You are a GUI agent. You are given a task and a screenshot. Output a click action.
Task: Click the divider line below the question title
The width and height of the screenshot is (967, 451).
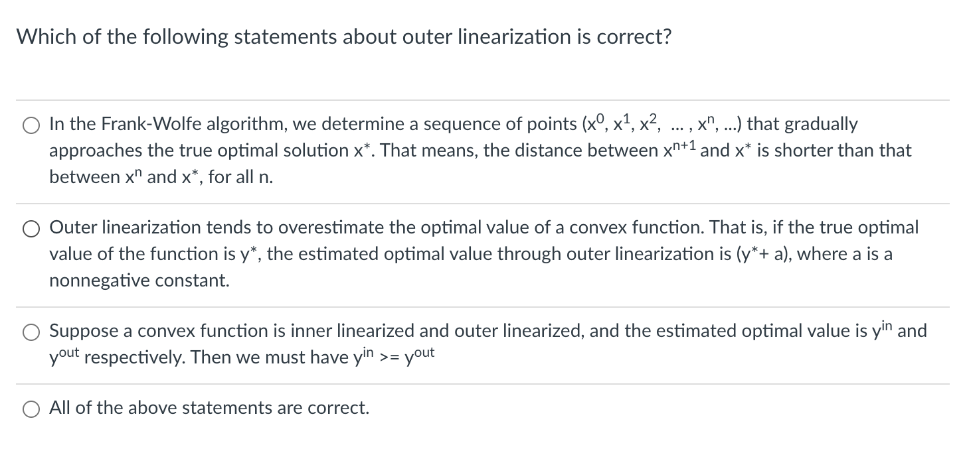[x=483, y=99]
